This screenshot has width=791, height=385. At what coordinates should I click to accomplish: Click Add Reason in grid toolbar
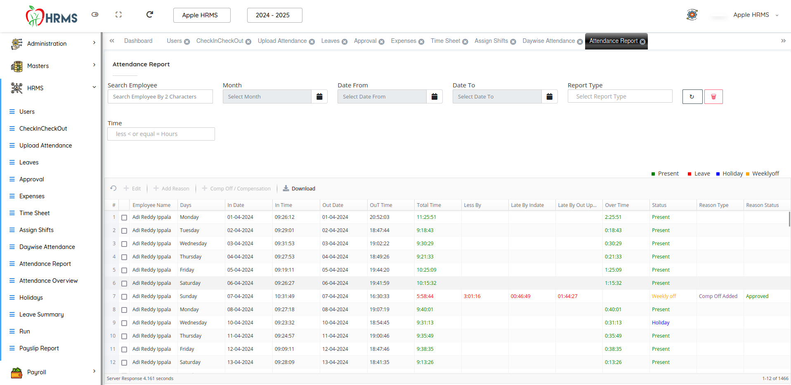pyautogui.click(x=171, y=188)
